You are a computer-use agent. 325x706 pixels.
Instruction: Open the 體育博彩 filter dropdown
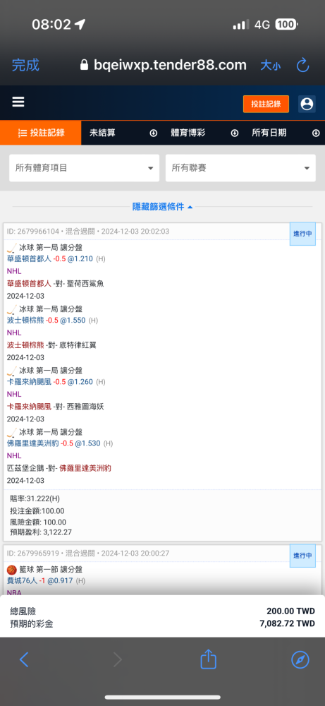[x=204, y=133]
